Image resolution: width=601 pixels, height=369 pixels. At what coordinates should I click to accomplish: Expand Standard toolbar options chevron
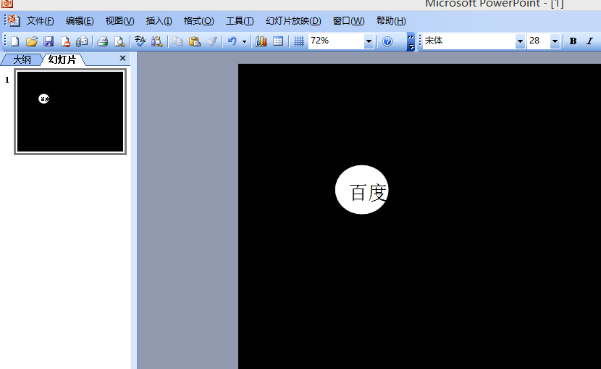[411, 42]
